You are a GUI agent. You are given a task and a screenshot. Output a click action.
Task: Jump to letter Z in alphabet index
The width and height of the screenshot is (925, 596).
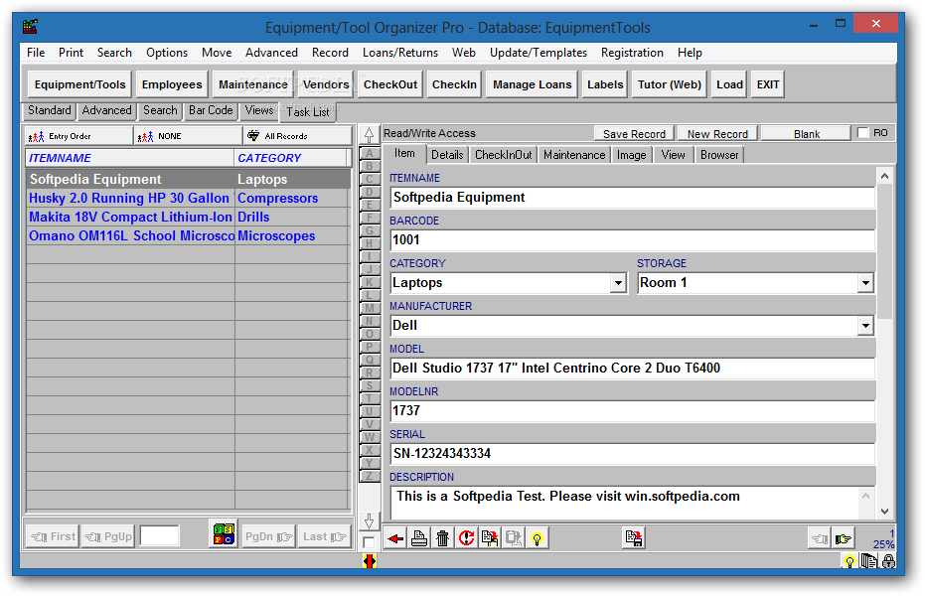(x=370, y=476)
